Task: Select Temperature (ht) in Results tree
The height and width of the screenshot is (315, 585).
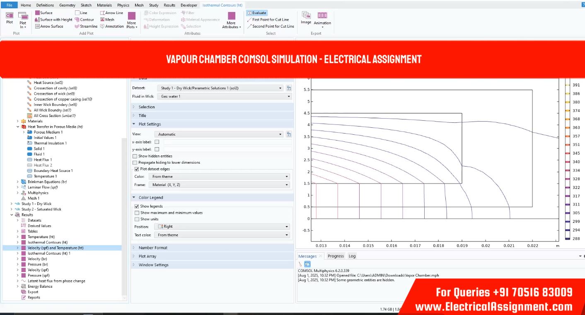Action: pyautogui.click(x=41, y=237)
